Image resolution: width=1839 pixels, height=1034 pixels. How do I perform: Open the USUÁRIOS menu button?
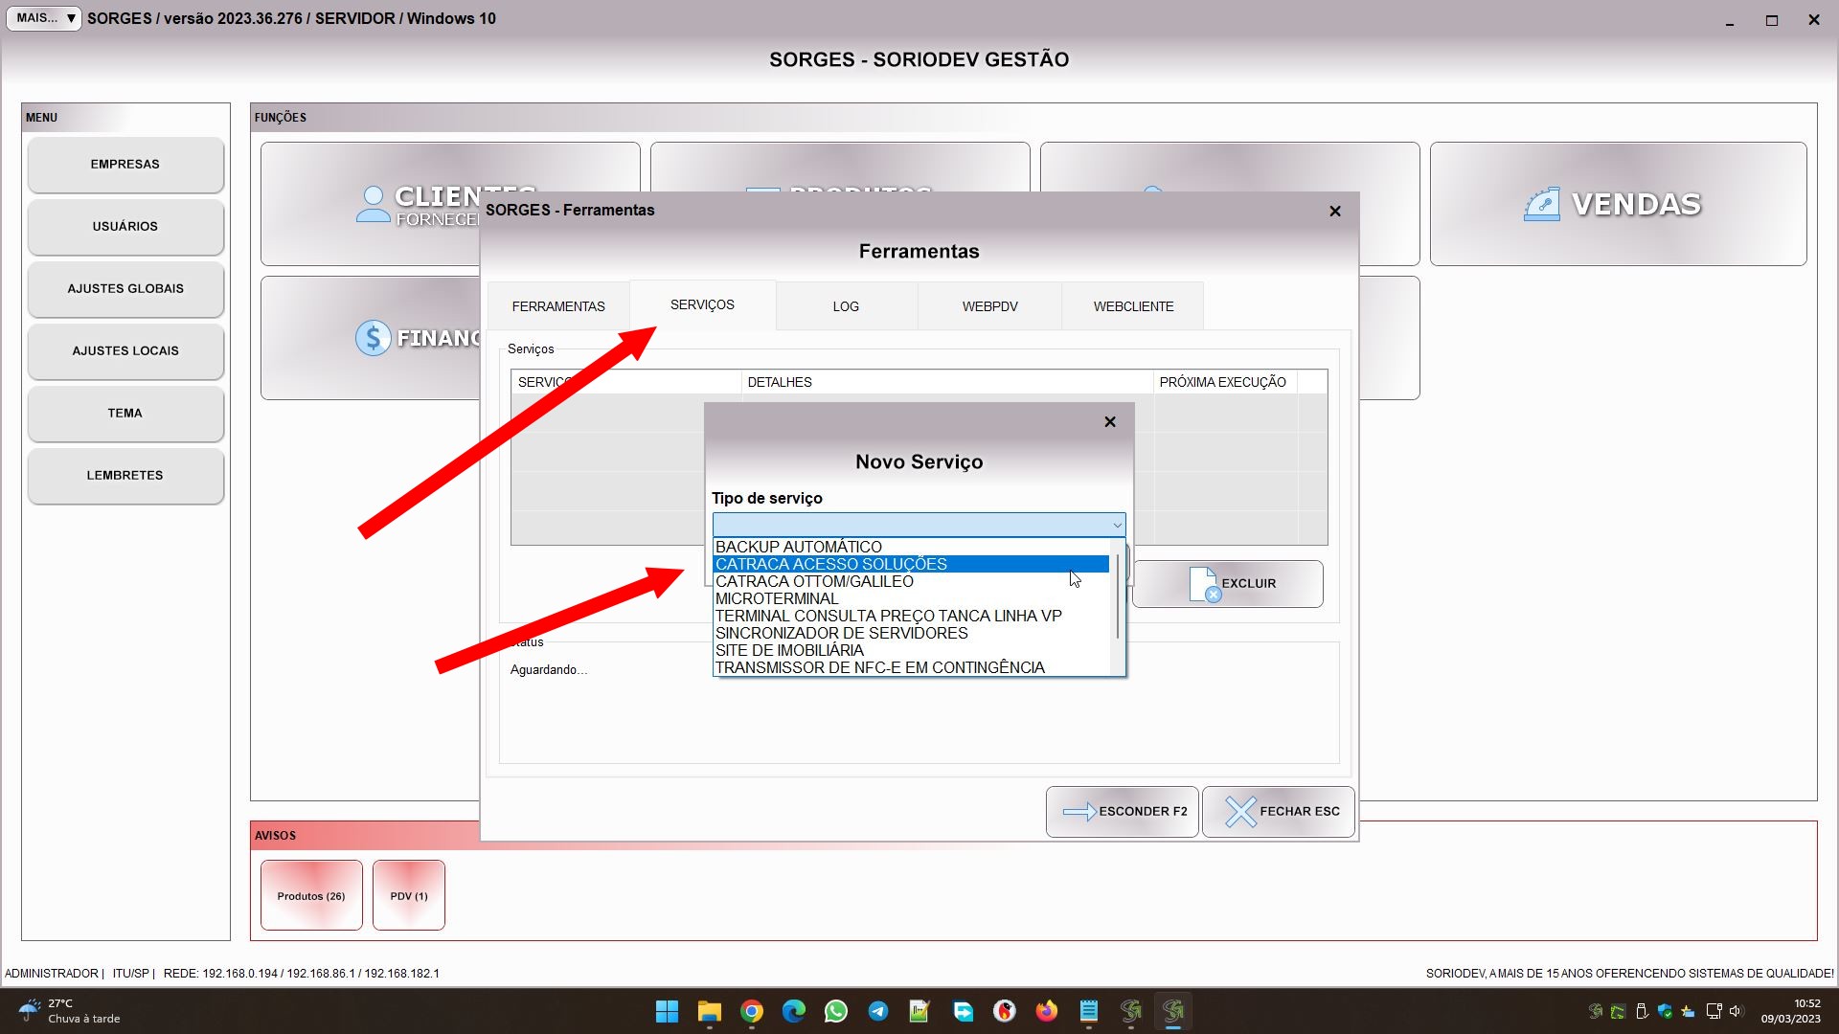pos(125,227)
